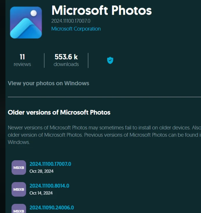Click MSIXB icon for version 2024.11100.17007.0

coord(19,168)
